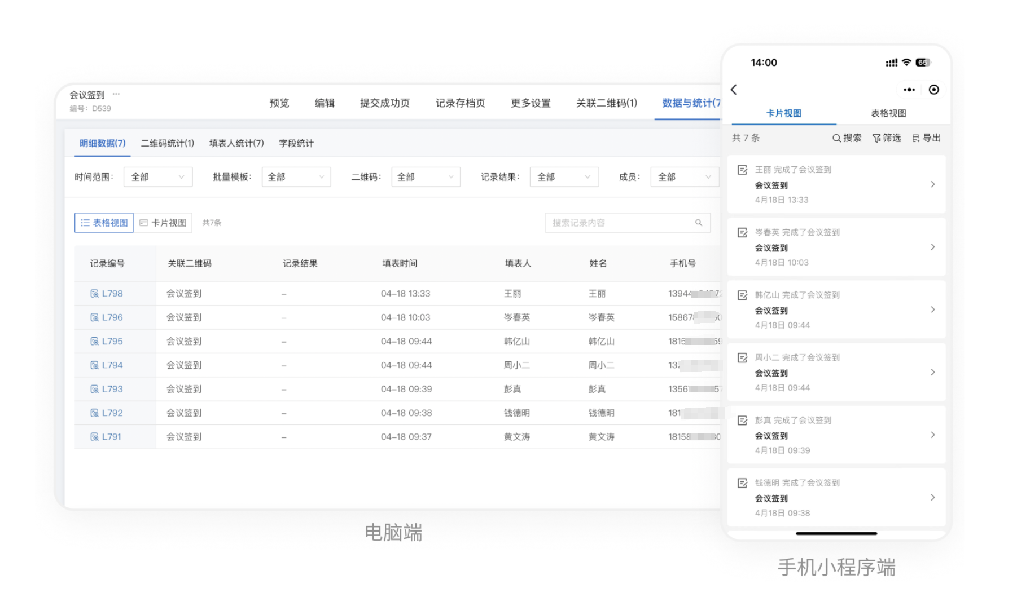Screen dimensions: 1017x615
Task: Expand 周小二 card chevron on mobile
Action: [x=932, y=372]
